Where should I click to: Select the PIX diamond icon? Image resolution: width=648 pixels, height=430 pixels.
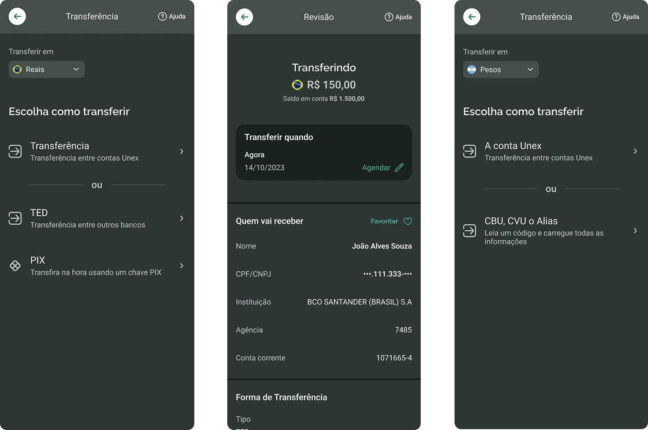[x=15, y=266]
